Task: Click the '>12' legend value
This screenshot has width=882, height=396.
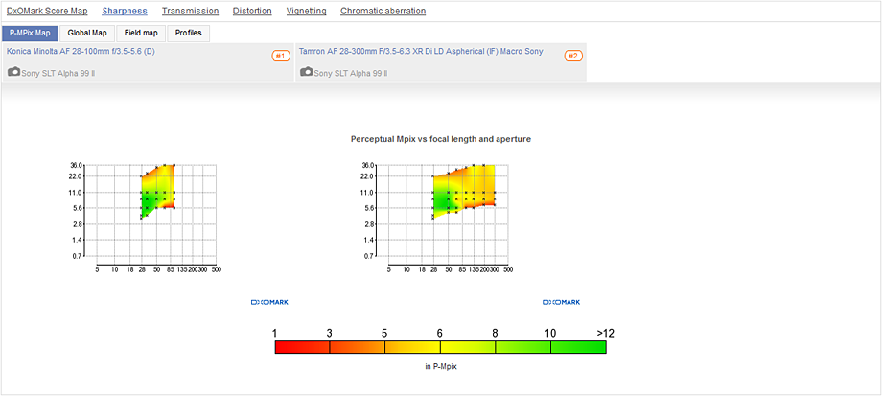Action: tap(605, 333)
